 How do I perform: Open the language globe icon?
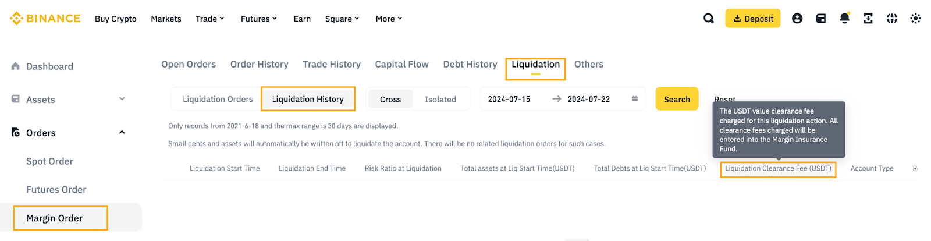[x=891, y=19]
